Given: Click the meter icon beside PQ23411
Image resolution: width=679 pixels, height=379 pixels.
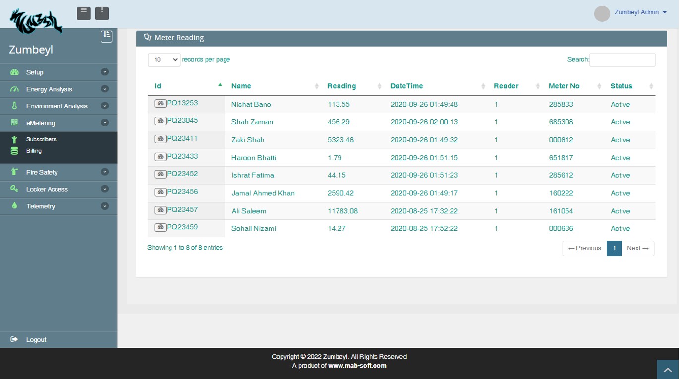Looking at the screenshot, I should 160,139.
